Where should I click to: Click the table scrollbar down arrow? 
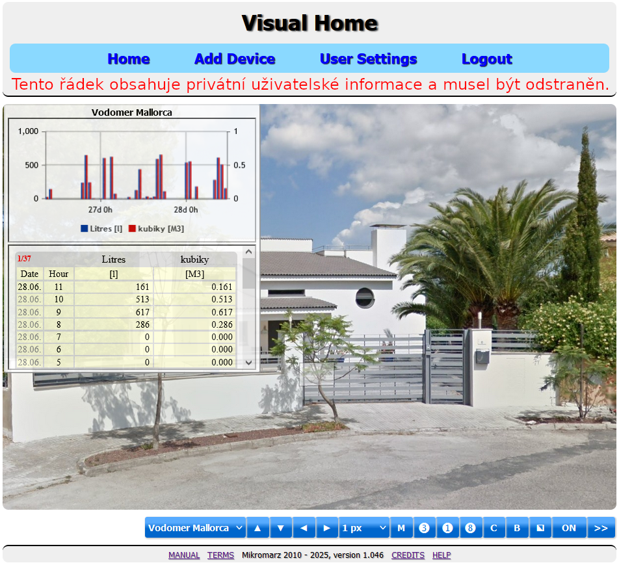point(248,362)
